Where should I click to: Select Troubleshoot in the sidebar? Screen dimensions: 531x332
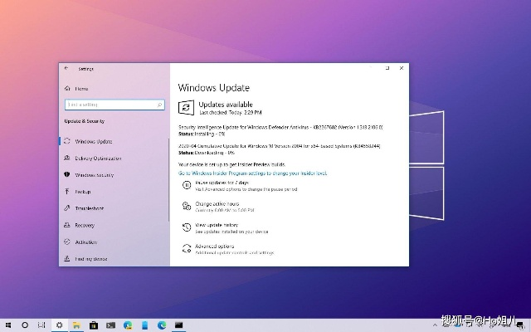click(x=89, y=208)
